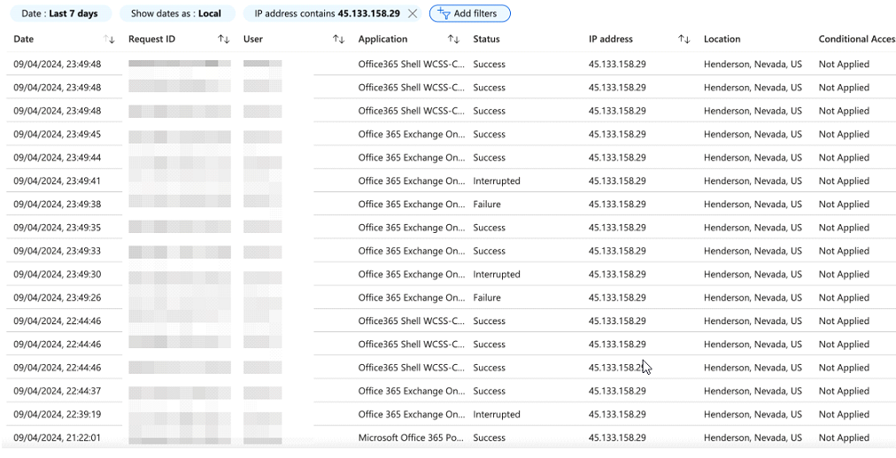Click the Add filters button

470,14
